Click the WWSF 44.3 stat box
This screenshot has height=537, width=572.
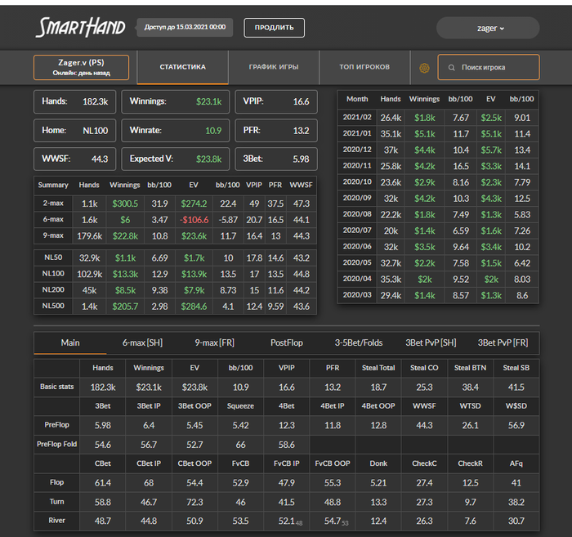pos(75,159)
